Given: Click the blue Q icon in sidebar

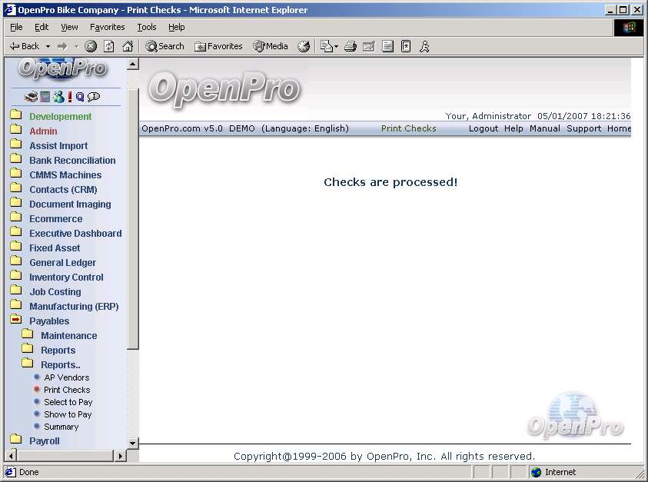Looking at the screenshot, I should (x=79, y=97).
